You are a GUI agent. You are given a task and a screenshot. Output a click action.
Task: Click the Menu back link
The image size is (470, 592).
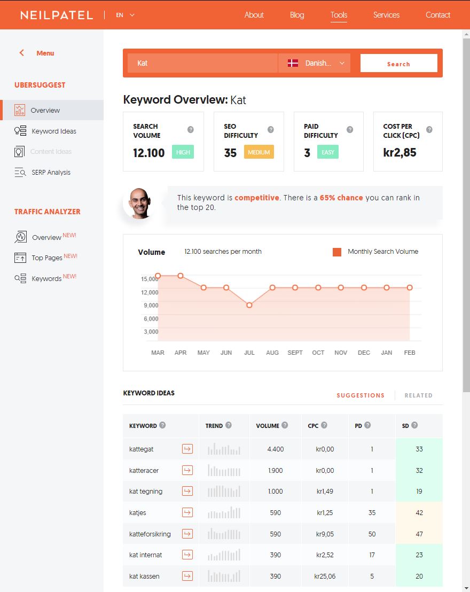[x=45, y=53]
